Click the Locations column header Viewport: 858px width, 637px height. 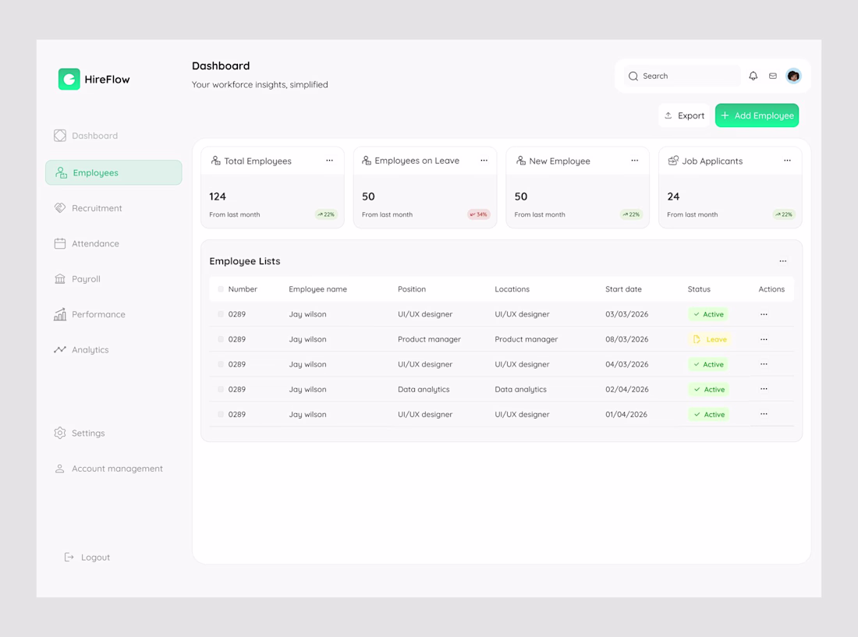[512, 289]
